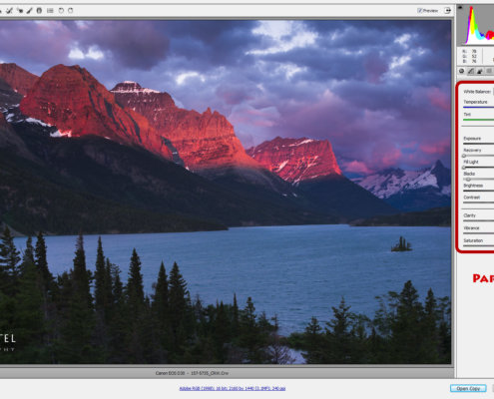This screenshot has height=399, width=494.
Task: Open the White Balance dropdown
Action: click(x=493, y=91)
